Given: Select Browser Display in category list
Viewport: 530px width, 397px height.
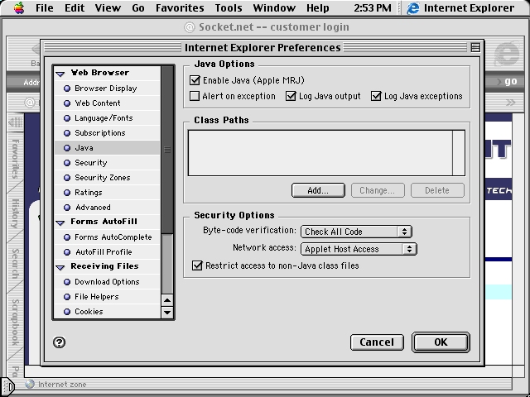Looking at the screenshot, I should (107, 88).
